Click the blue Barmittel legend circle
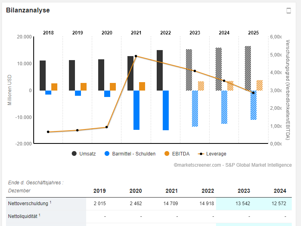Image resolution: width=301 pixels, height=226 pixels. coord(107,153)
